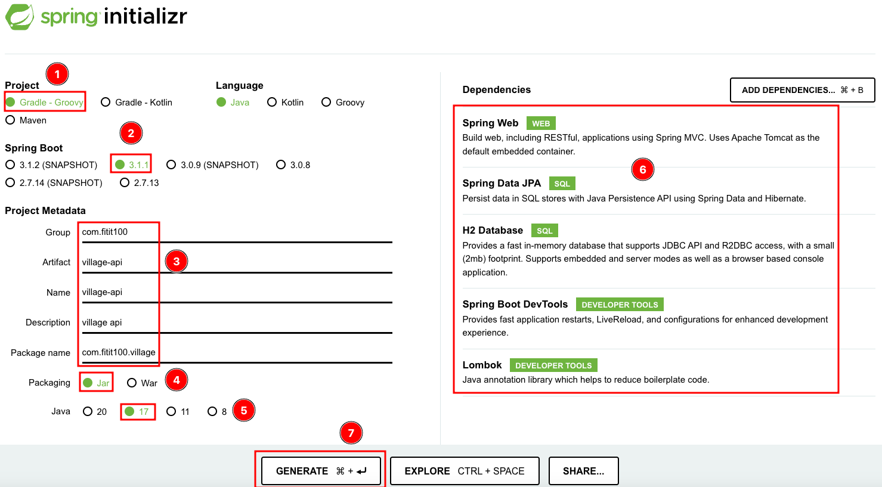Image resolution: width=882 pixels, height=487 pixels.
Task: Explore the project structure
Action: pos(465,471)
